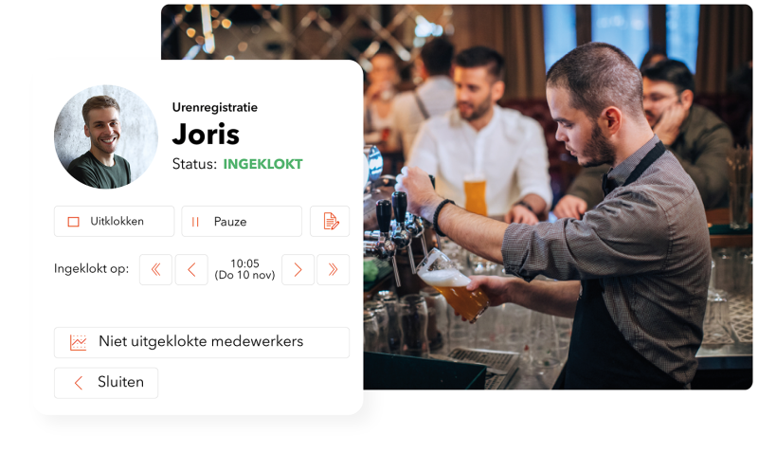
Task: Step clock-in time forward one chevron
Action: tap(298, 270)
